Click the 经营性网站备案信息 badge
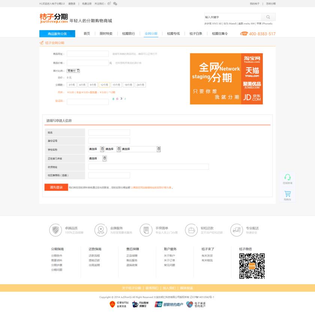This screenshot has height=312, width=315. [x=119, y=304]
